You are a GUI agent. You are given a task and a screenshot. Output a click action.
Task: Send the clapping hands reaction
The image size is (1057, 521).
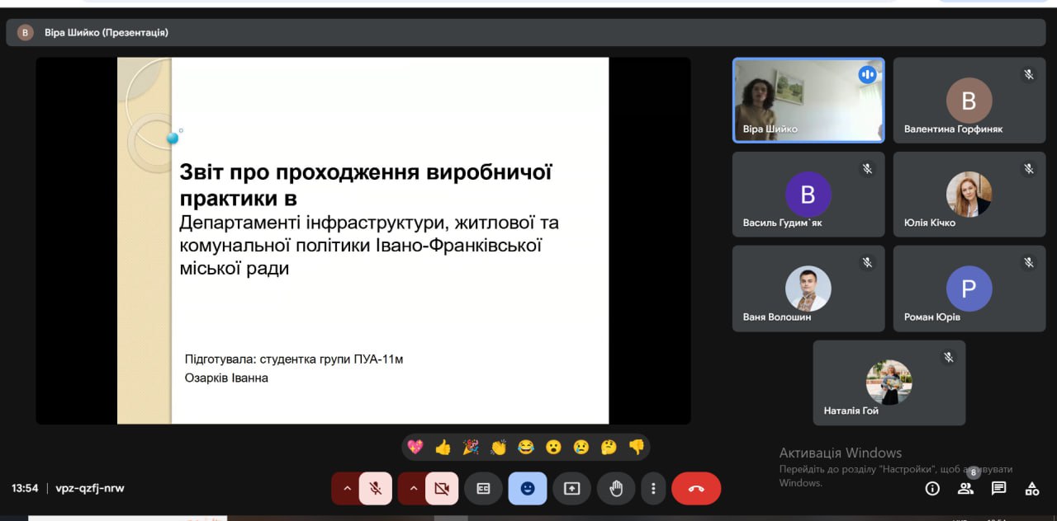pos(498,447)
